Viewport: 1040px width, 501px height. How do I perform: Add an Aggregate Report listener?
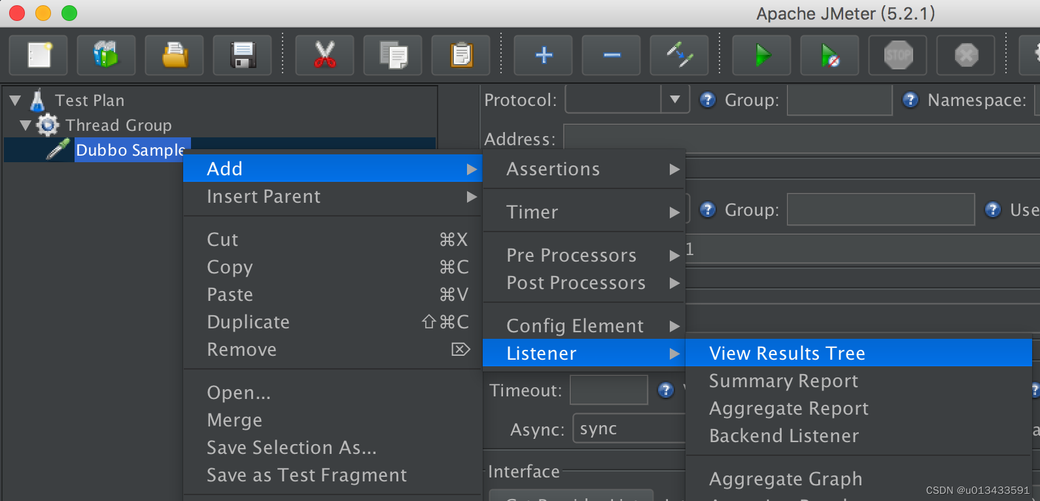coord(859,409)
